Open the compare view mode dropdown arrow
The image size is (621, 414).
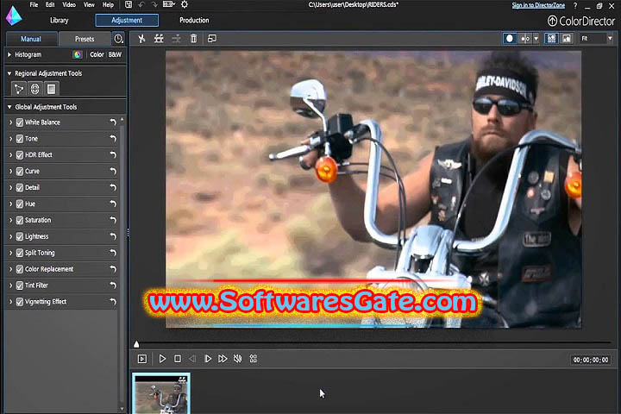(536, 39)
